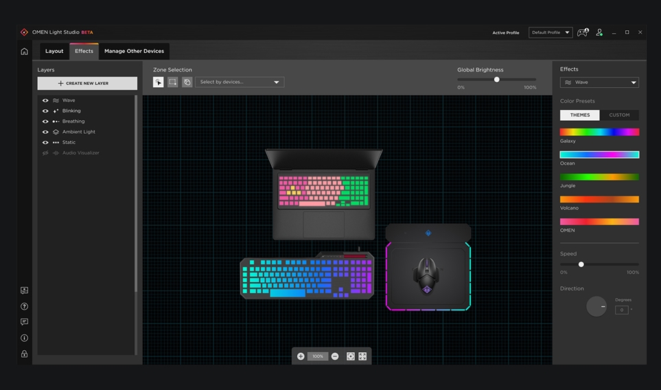Viewport: 661px width, 390px height.
Task: Open the feedback chat icon in sidebar
Action: tap(24, 322)
